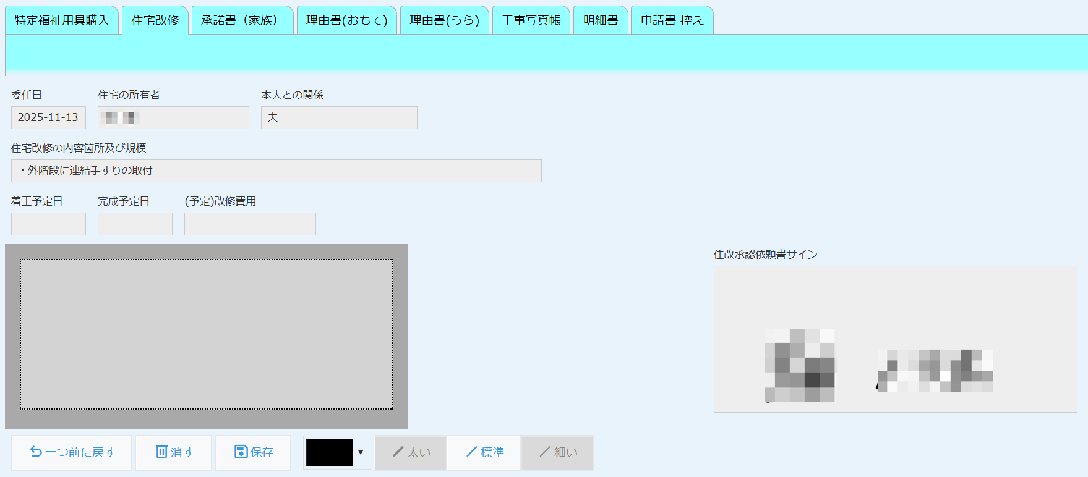Image resolution: width=1088 pixels, height=477 pixels.
Task: Click the trash can erase icon
Action: point(161,452)
